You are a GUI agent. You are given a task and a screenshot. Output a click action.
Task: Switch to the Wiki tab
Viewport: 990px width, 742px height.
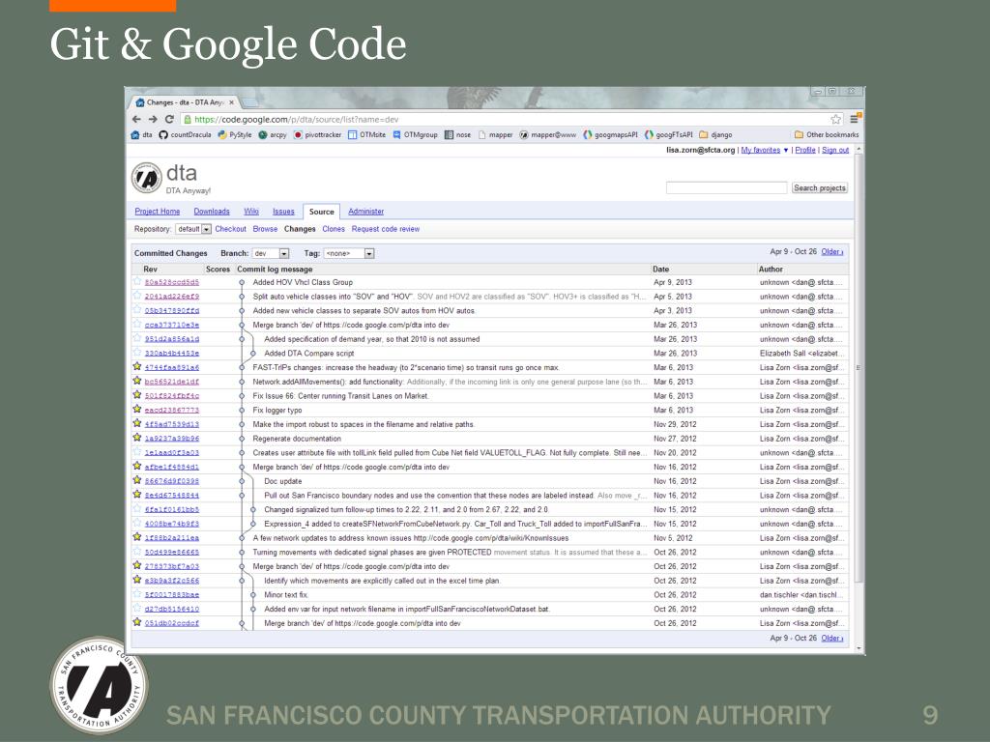coord(251,212)
